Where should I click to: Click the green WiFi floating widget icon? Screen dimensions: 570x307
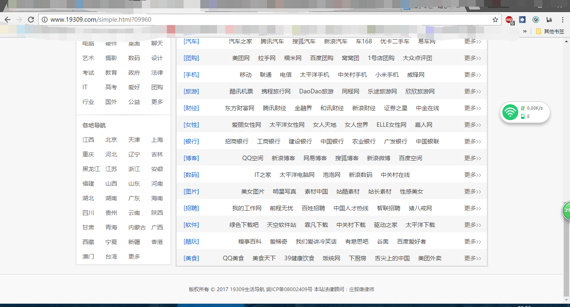(510, 112)
